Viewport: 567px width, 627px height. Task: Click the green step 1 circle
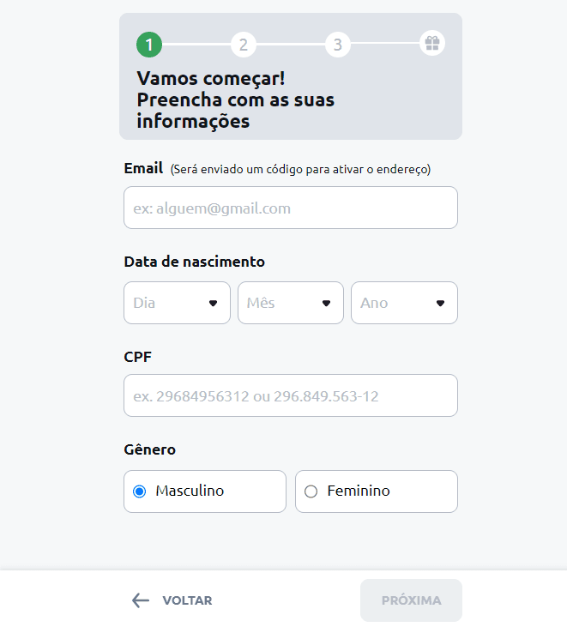coord(149,45)
